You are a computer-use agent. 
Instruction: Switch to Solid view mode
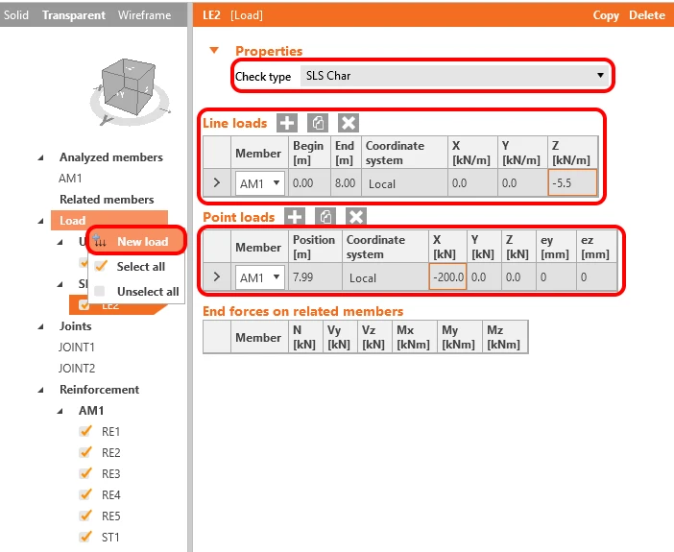tap(16, 15)
